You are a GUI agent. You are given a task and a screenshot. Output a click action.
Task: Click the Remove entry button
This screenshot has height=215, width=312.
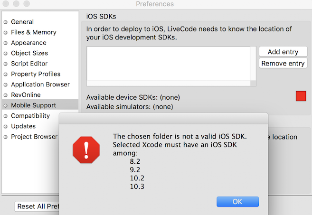click(x=283, y=64)
